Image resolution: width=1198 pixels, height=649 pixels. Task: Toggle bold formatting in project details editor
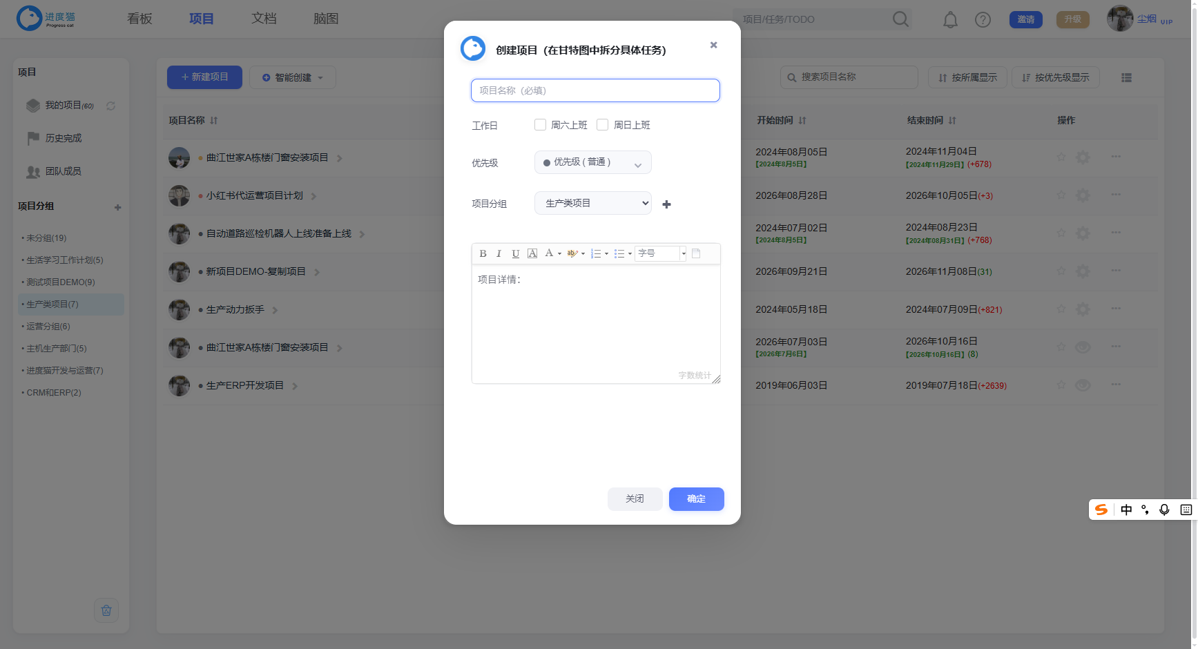(483, 253)
